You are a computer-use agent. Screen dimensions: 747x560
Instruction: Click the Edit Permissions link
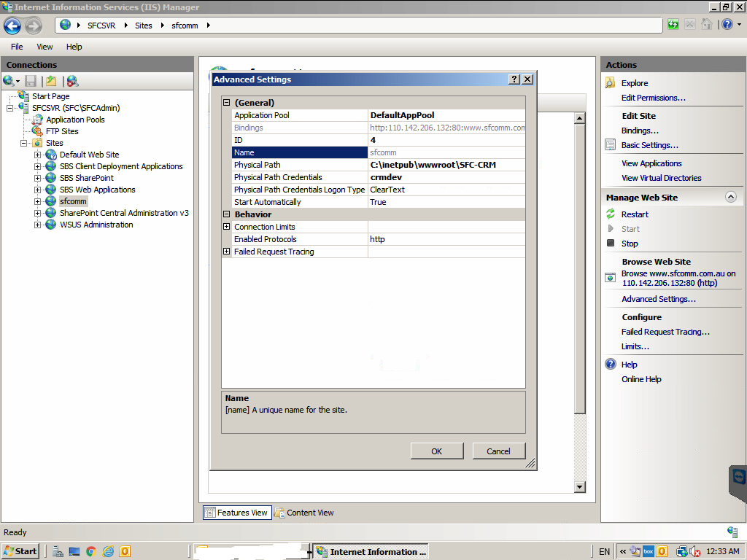point(653,98)
